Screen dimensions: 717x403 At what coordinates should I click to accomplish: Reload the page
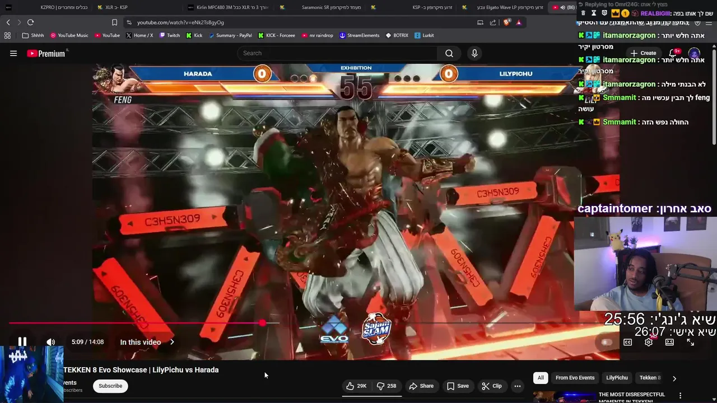[x=30, y=22]
